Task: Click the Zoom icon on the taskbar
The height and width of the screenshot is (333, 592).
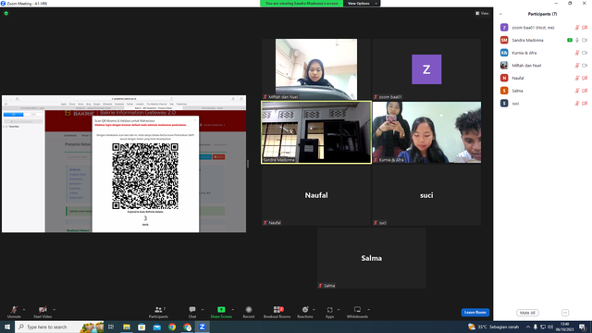Action: pyautogui.click(x=203, y=327)
